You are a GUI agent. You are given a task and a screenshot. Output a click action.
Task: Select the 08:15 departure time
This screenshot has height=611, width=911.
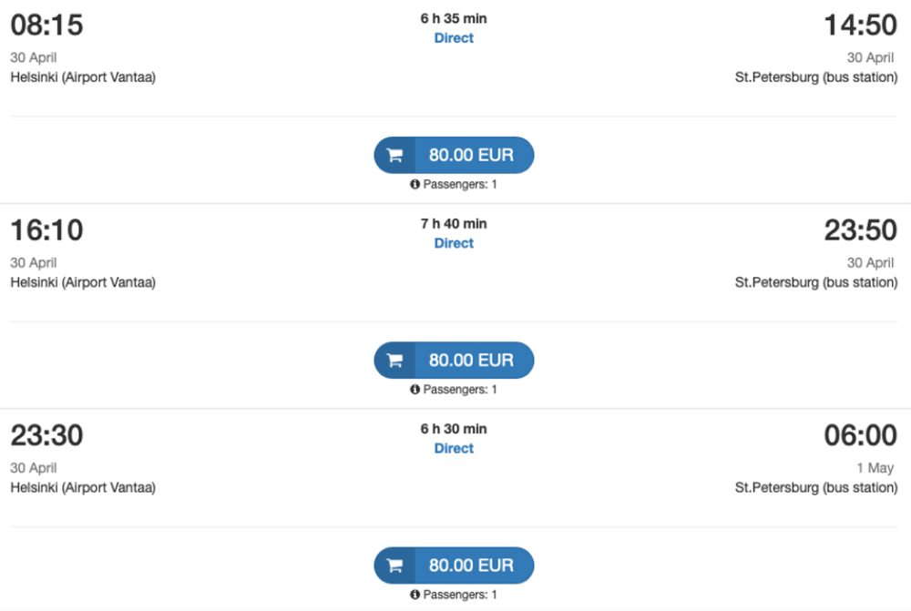(x=47, y=25)
